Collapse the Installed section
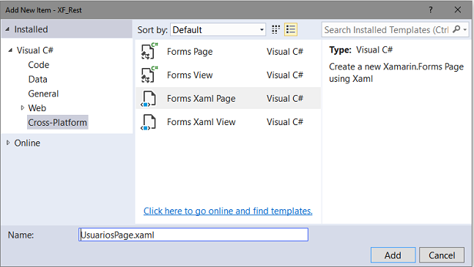Screen dimensions: 474x267 (7, 29)
